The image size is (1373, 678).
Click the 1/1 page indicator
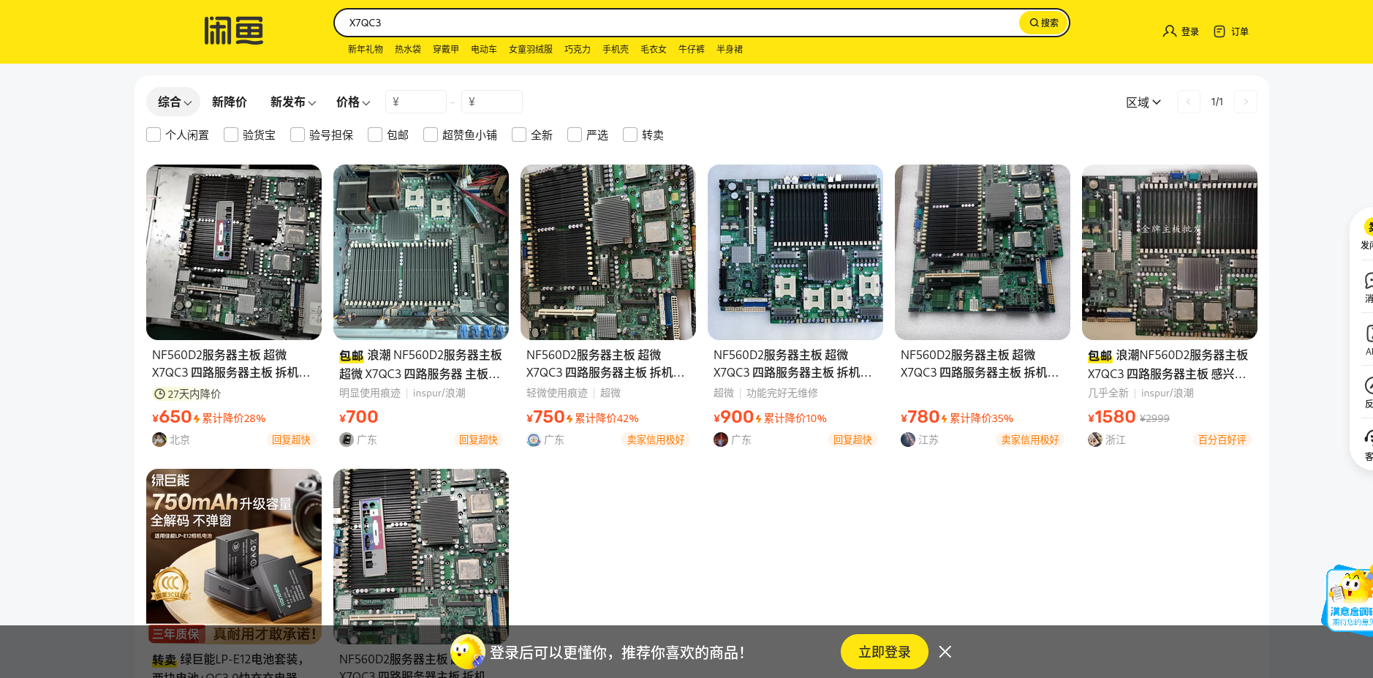pos(1217,102)
